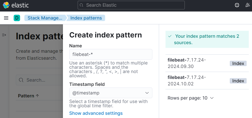This screenshot has height=118, width=252.
Task: Open the hamburger navigation menu
Action: pos(6,18)
